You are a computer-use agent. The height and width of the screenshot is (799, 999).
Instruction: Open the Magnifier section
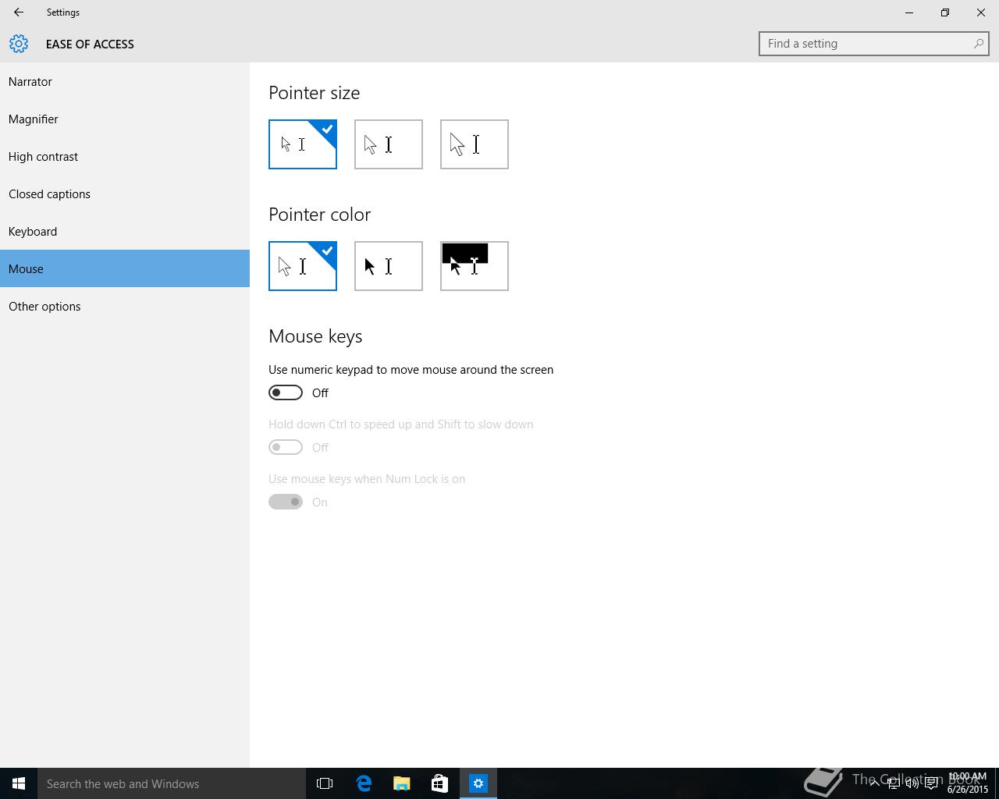(x=125, y=119)
